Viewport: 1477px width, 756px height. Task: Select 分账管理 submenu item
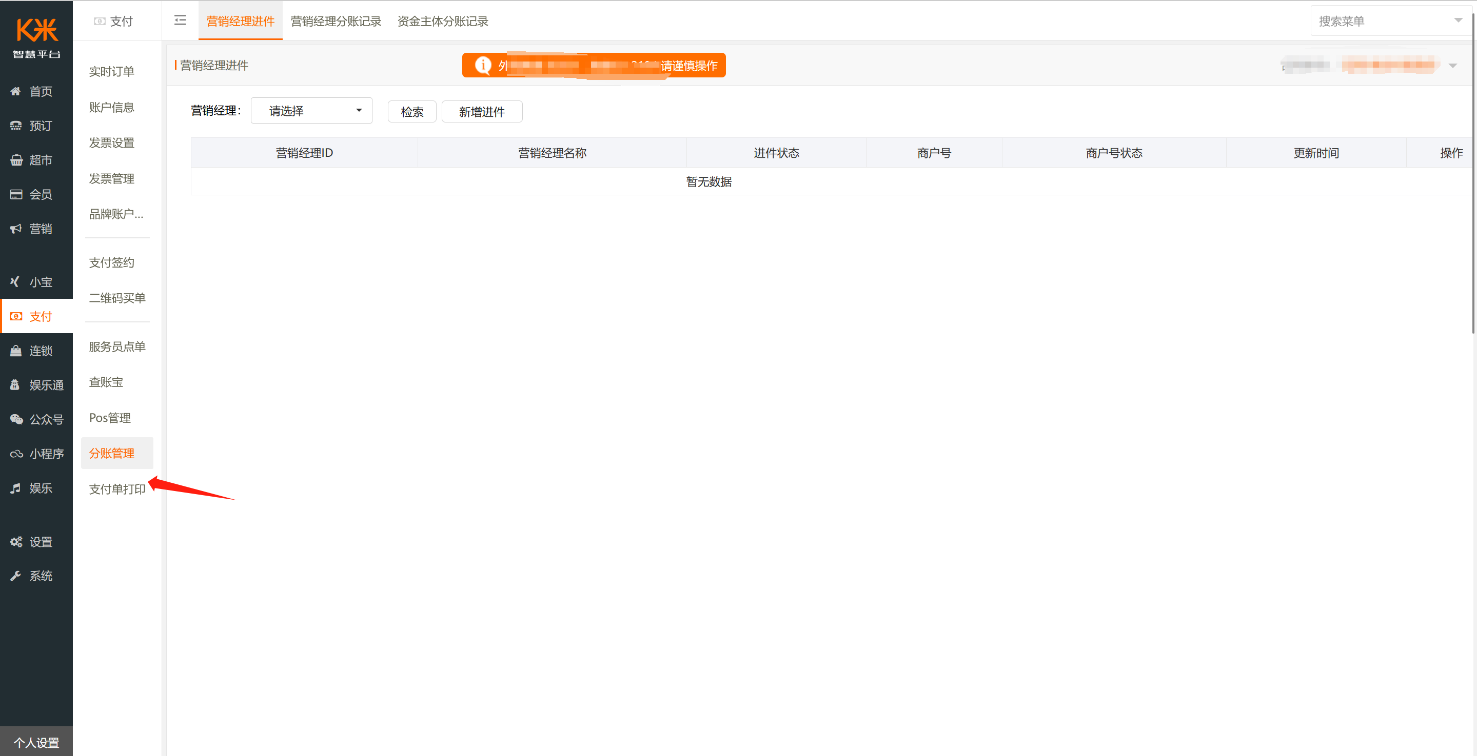117,453
